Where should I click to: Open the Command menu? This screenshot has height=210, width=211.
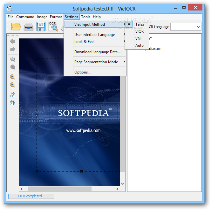click(x=25, y=17)
